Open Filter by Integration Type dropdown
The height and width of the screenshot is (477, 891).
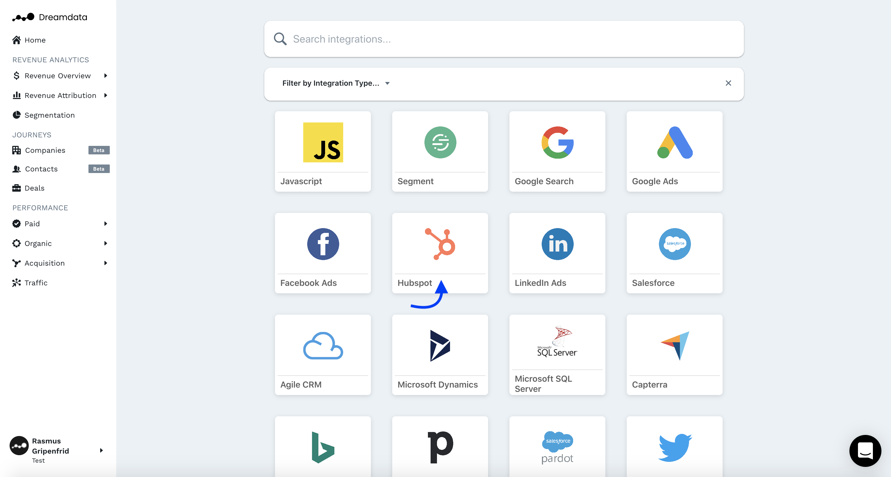click(x=336, y=83)
